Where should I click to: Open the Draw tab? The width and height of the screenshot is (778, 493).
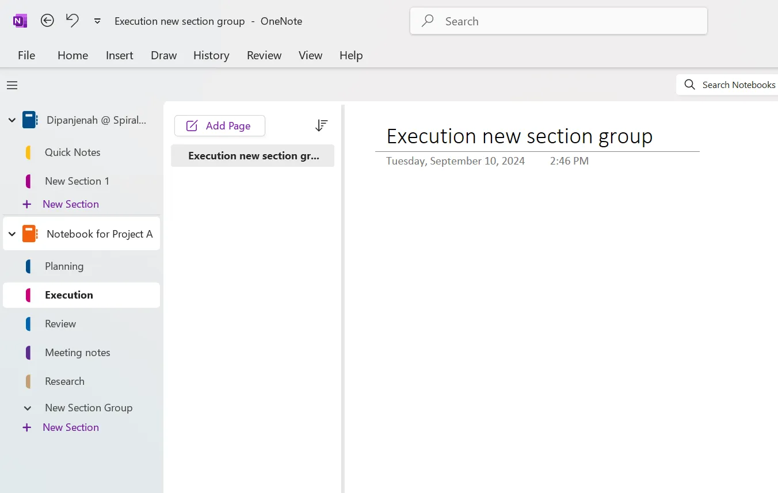[x=164, y=55]
